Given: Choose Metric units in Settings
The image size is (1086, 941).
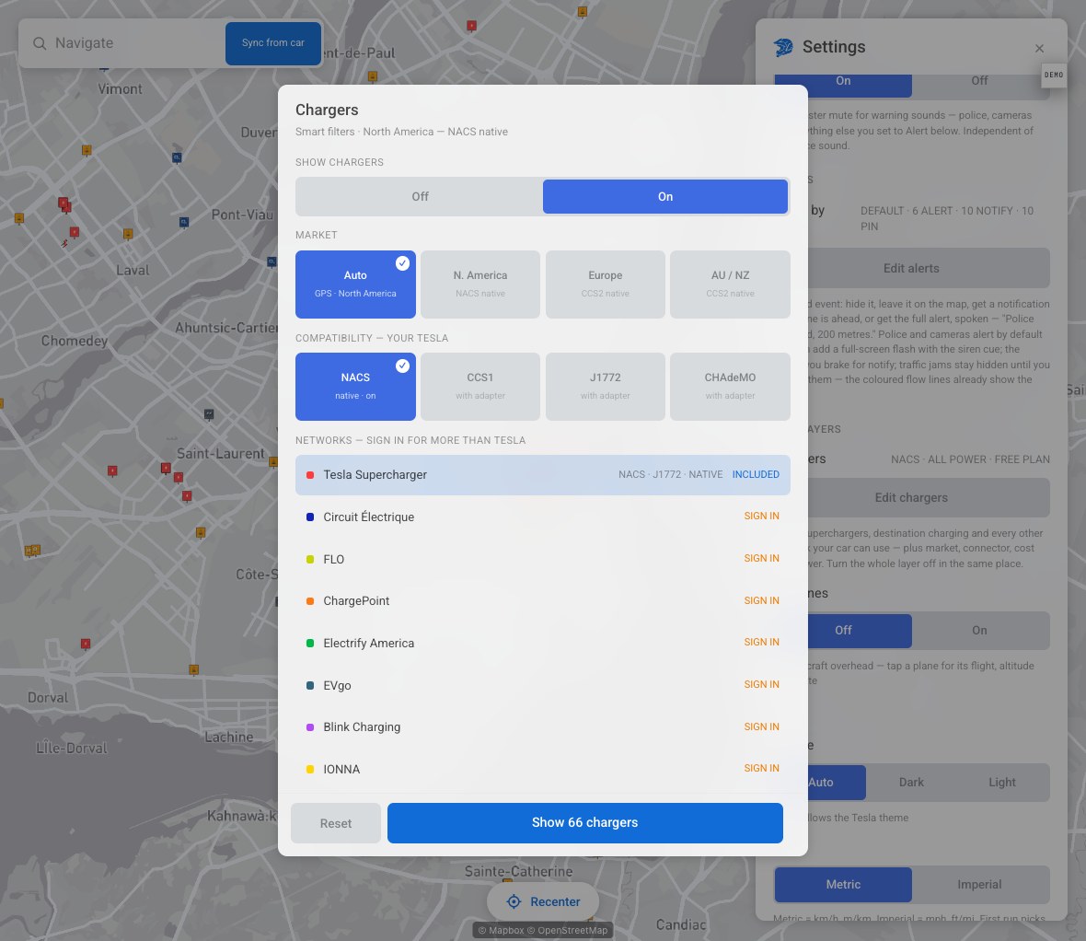Looking at the screenshot, I should (843, 885).
